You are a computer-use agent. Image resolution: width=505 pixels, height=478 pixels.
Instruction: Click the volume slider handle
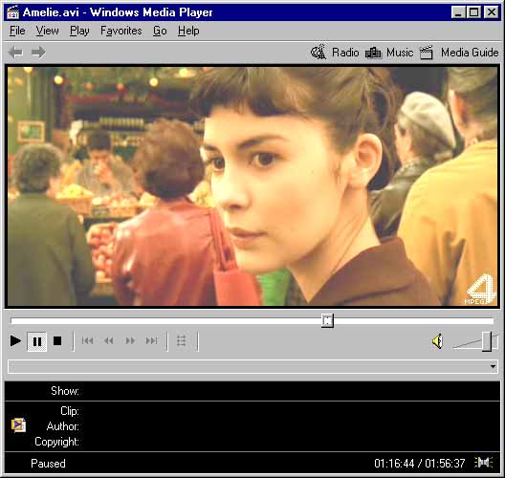tap(487, 342)
